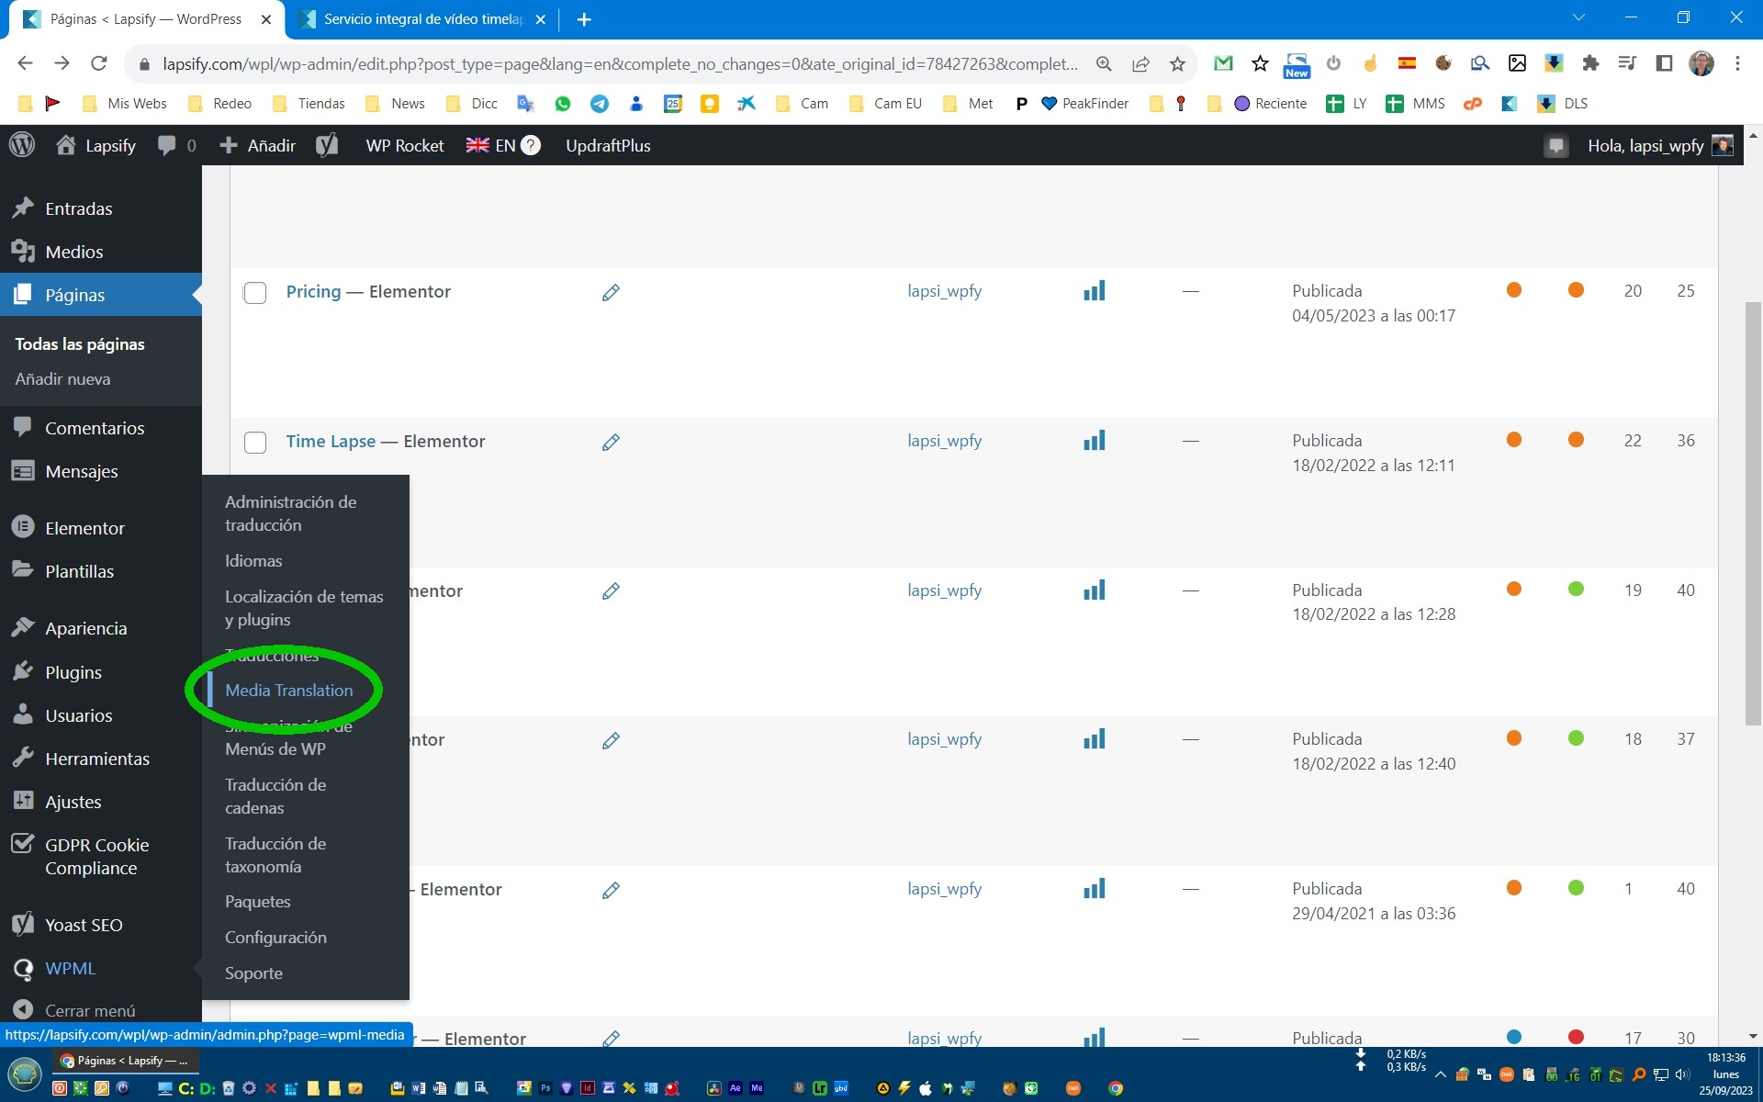Click pencil icon in the 18/02/2022 12:40 row
Screen dimensions: 1763x1102
(x=611, y=740)
